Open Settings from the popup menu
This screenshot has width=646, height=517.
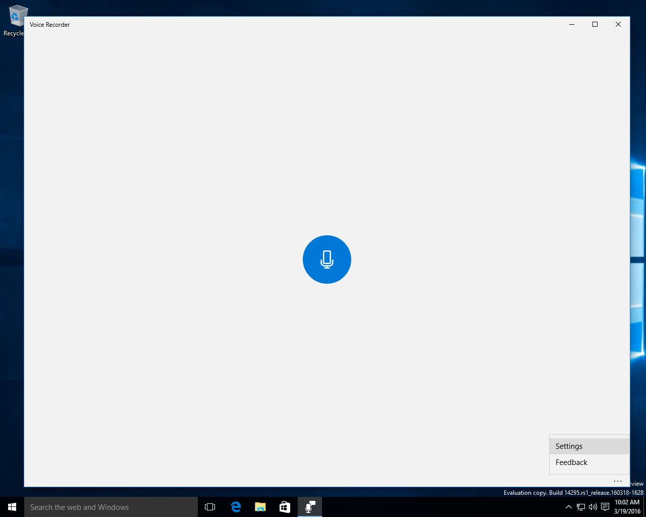589,446
